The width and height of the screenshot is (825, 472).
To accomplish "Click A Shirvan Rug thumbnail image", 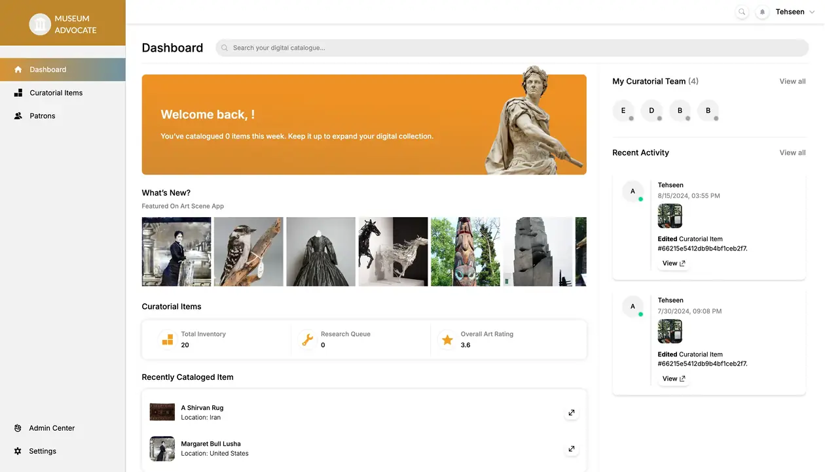I will click(x=162, y=412).
